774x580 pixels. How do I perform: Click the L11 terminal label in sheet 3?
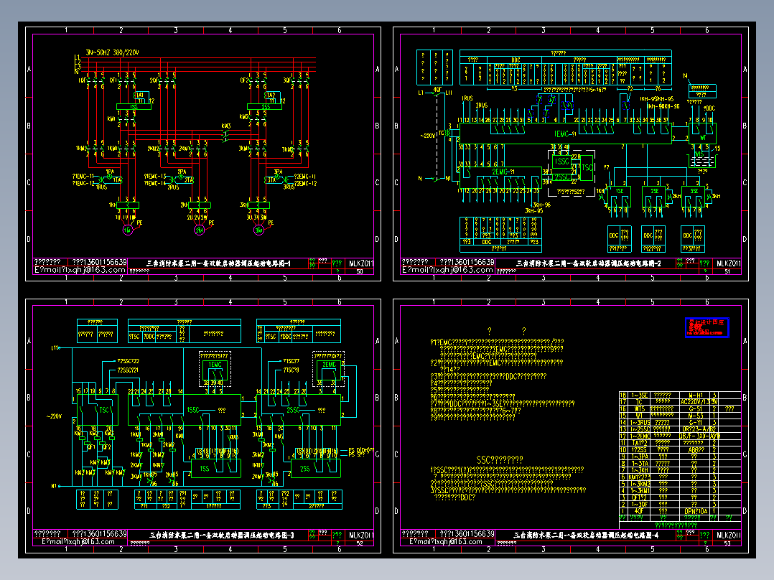click(55, 348)
